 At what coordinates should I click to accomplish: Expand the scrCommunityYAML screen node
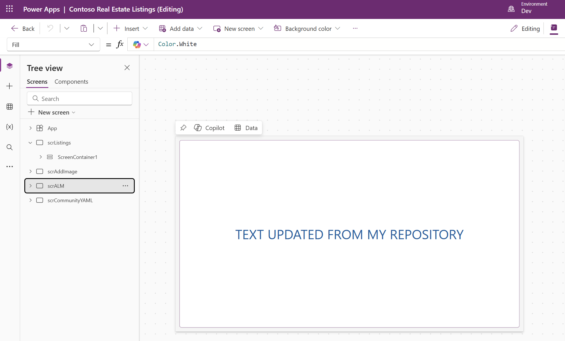click(31, 200)
